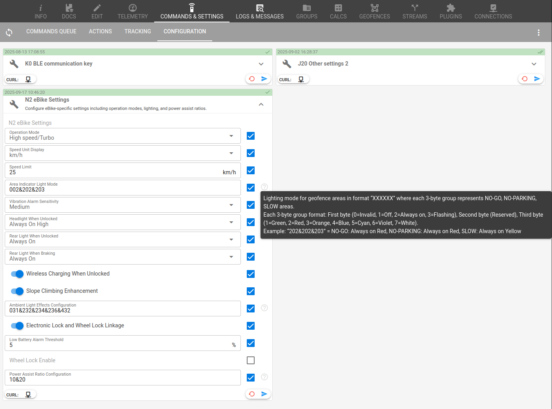Turn off Slope Climbing Enhancement switch
The width and height of the screenshot is (552, 409).
17,291
